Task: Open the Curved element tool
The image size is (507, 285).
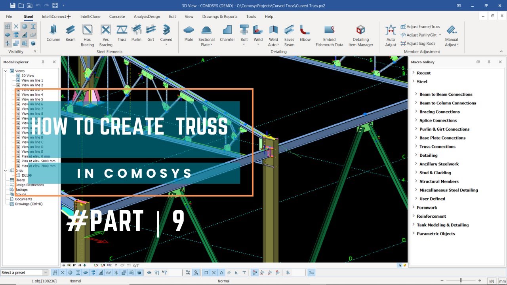Action: click(166, 35)
